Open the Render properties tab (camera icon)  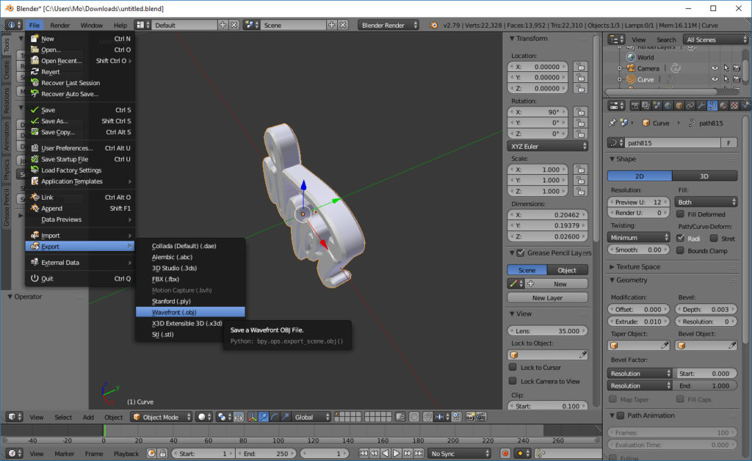point(635,106)
